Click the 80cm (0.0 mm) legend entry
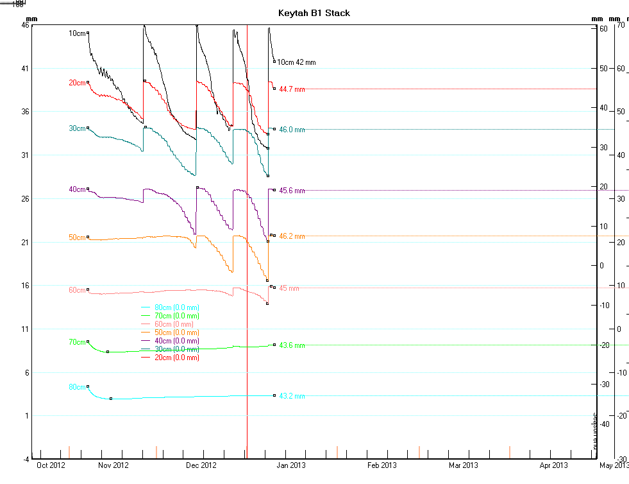This screenshot has height=484, width=629. pos(169,308)
